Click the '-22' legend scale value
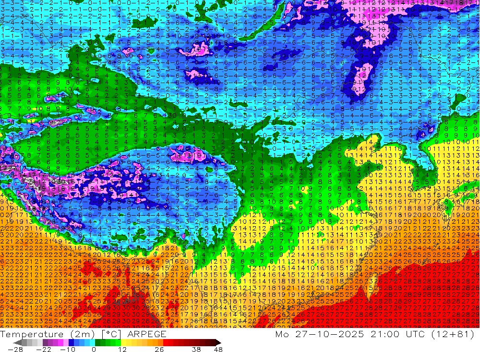 pyautogui.click(x=44, y=349)
